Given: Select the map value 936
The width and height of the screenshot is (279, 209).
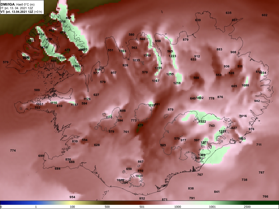Looking at the screenshot, I should (227, 67).
